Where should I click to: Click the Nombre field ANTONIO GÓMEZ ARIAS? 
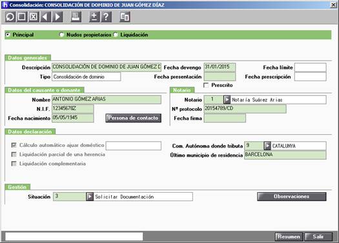click(x=107, y=100)
